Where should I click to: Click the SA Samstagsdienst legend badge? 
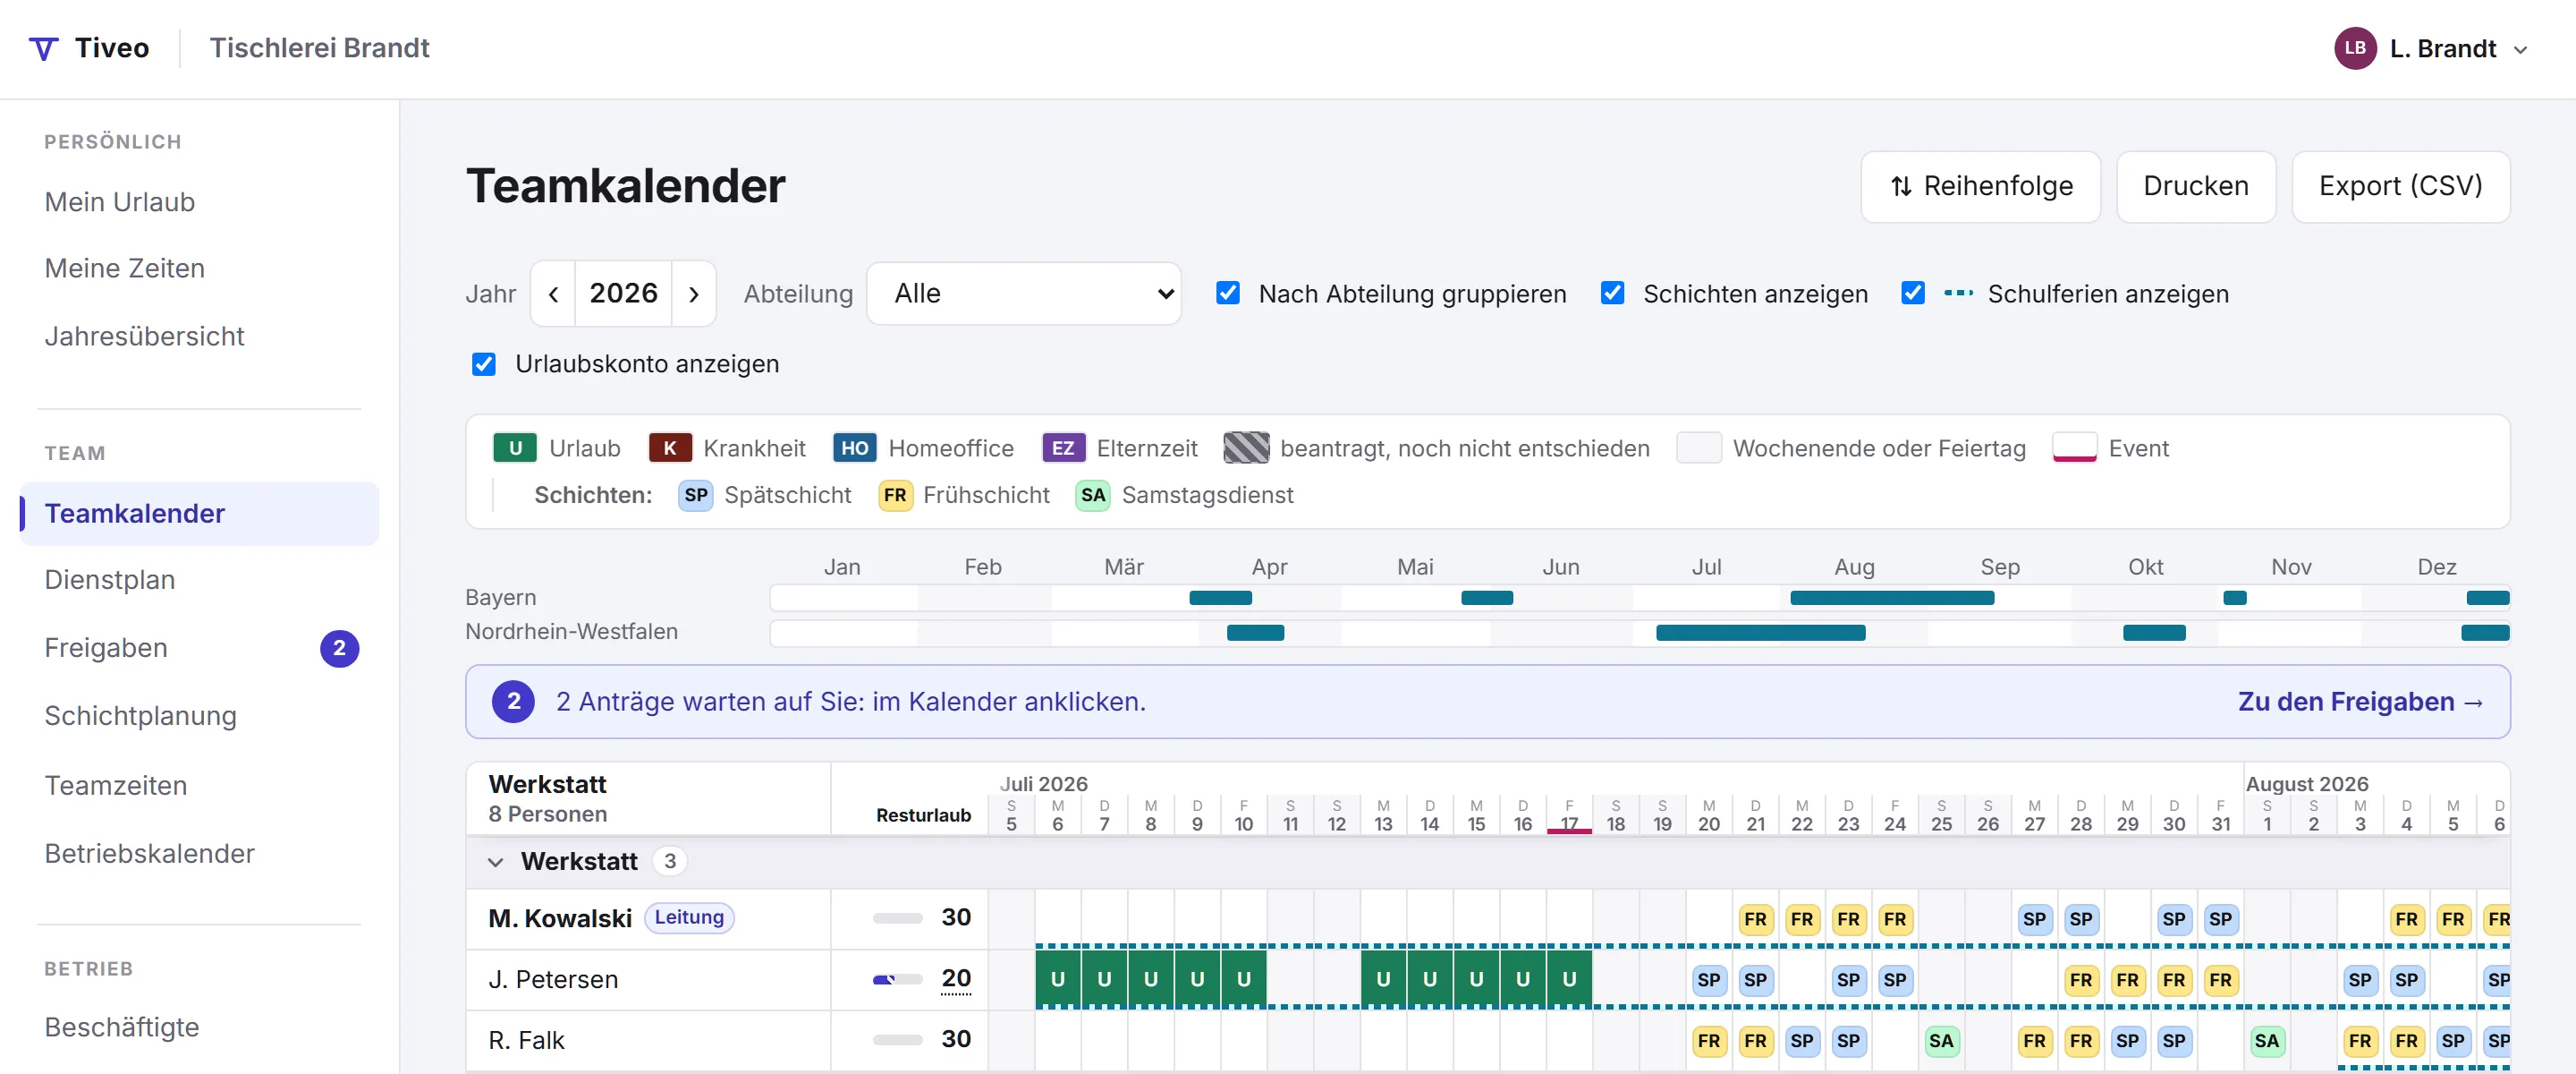[x=1093, y=494]
